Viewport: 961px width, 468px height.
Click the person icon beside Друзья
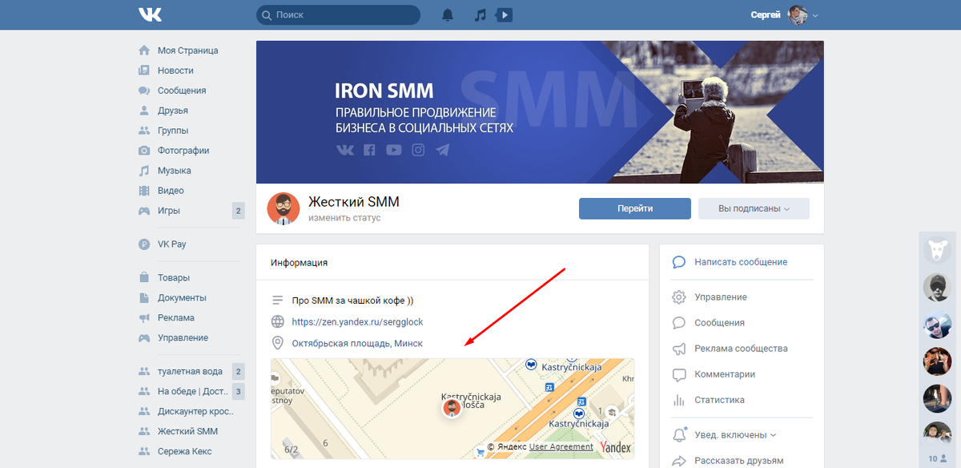click(144, 111)
